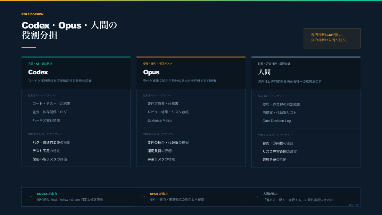
Task: Click the arrow icon beside 'CODEX が出力'
Action: click(30, 197)
